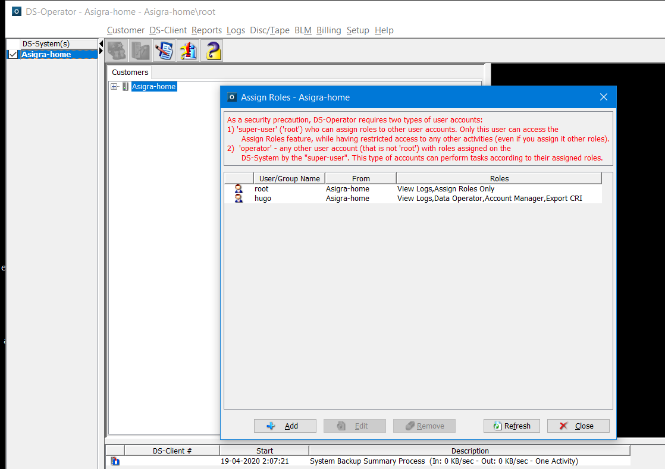Image resolution: width=665 pixels, height=469 pixels.
Task: Click the Description column header
Action: point(470,451)
